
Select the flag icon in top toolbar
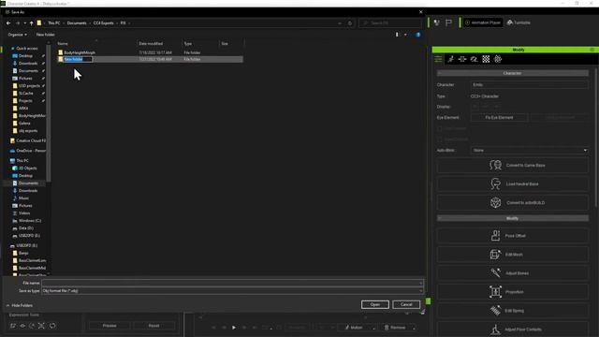(448, 22)
